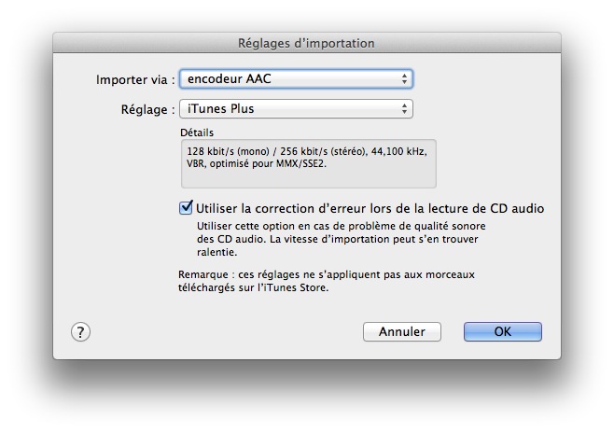Click the "Réglages d'importation" title bar
The image size is (614, 433).
306,43
